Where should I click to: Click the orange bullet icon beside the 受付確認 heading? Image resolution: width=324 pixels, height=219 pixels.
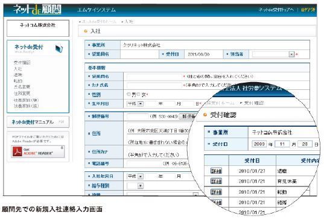tap(205, 115)
